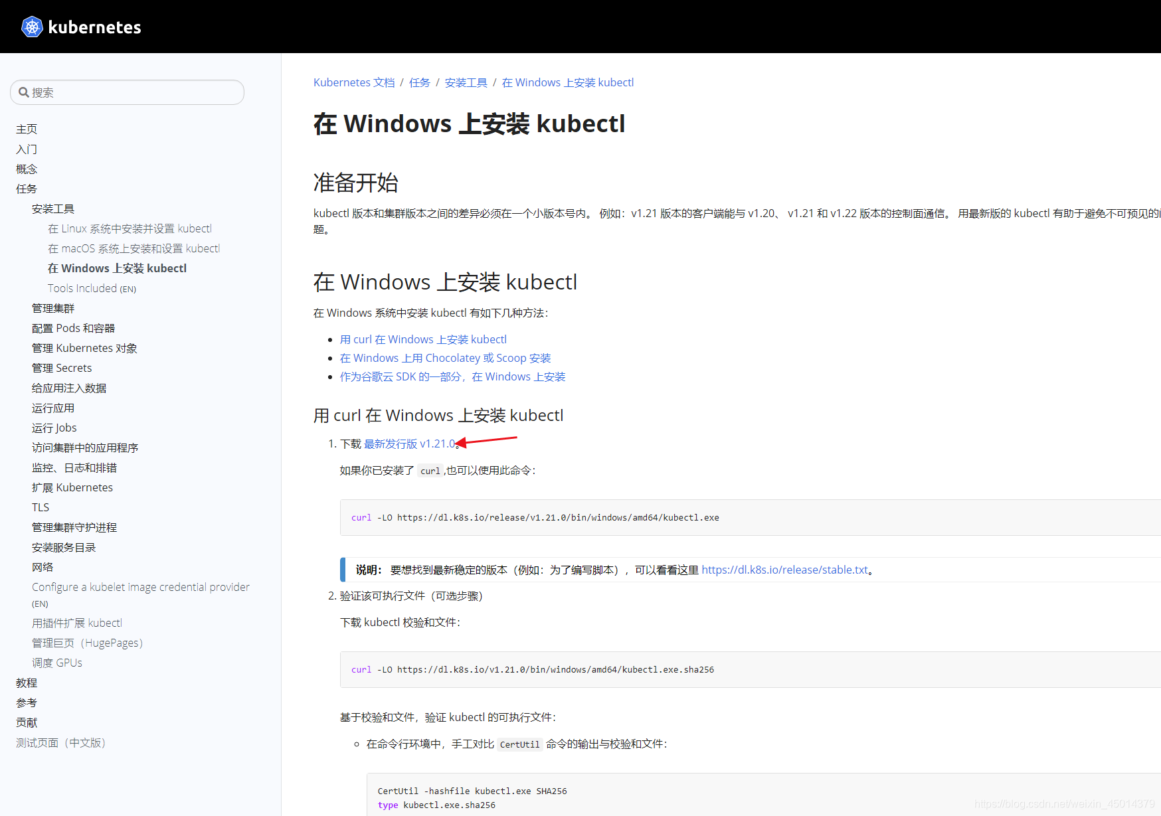Viewport: 1161px width, 816px height.
Task: Open the stable.txt release link
Action: [786, 570]
